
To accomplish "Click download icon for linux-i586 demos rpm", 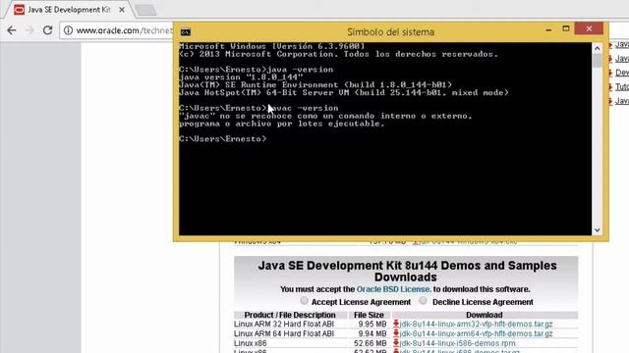I will pyautogui.click(x=396, y=343).
